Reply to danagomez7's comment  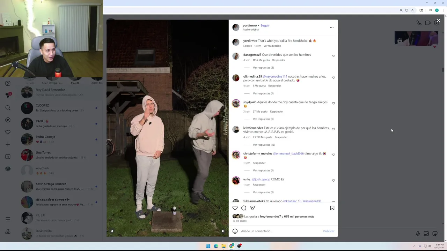tap(278, 60)
